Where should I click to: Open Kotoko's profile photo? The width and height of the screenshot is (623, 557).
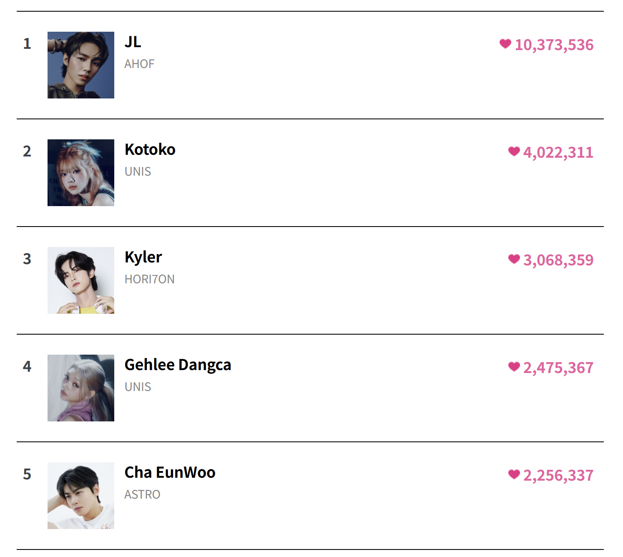[x=81, y=173]
